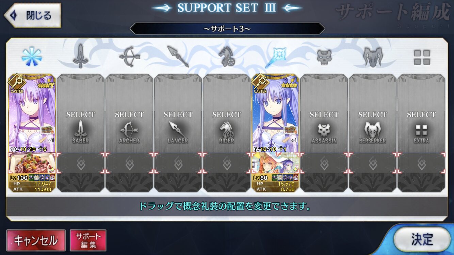The image size is (454, 255).
Task: Select the Rider class horse icon
Action: 226,56
